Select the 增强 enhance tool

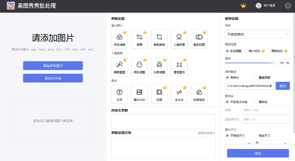click(x=139, y=39)
